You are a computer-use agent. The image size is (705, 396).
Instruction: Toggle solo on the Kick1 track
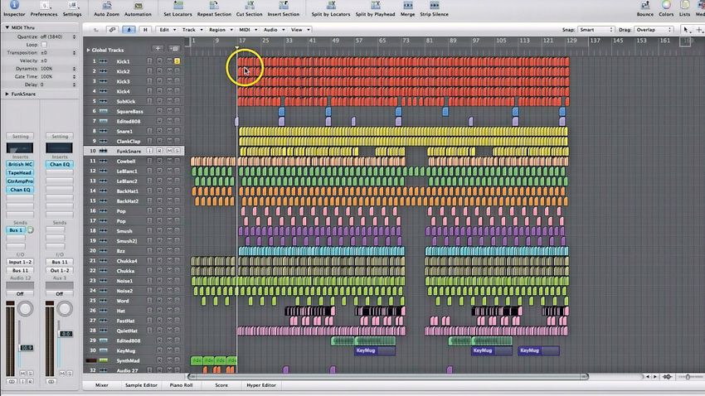(177, 61)
